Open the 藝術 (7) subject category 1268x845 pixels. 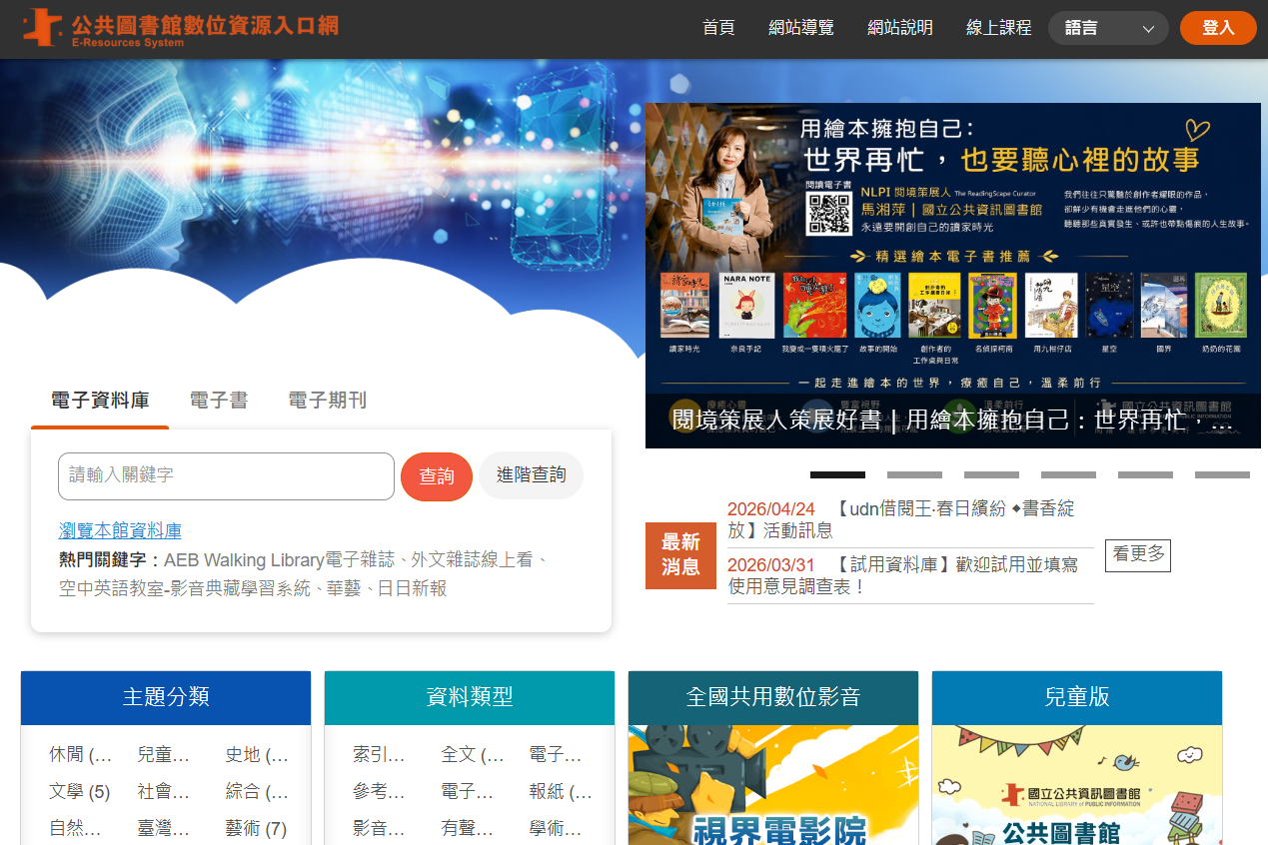[x=256, y=829]
